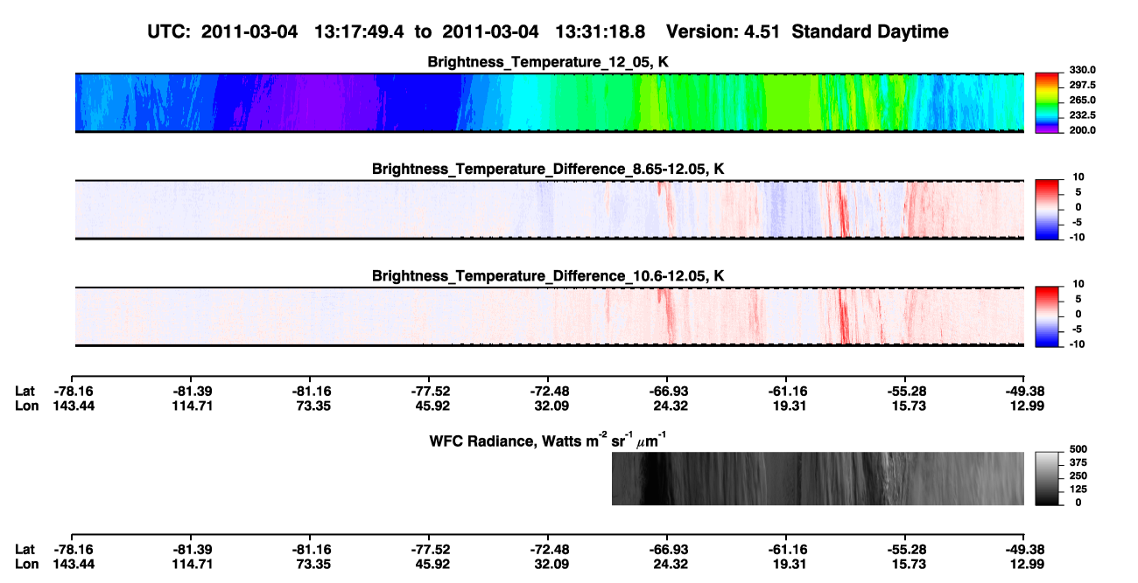
Task: Click the WFC Radiance grayscale image strip
Action: (x=818, y=478)
